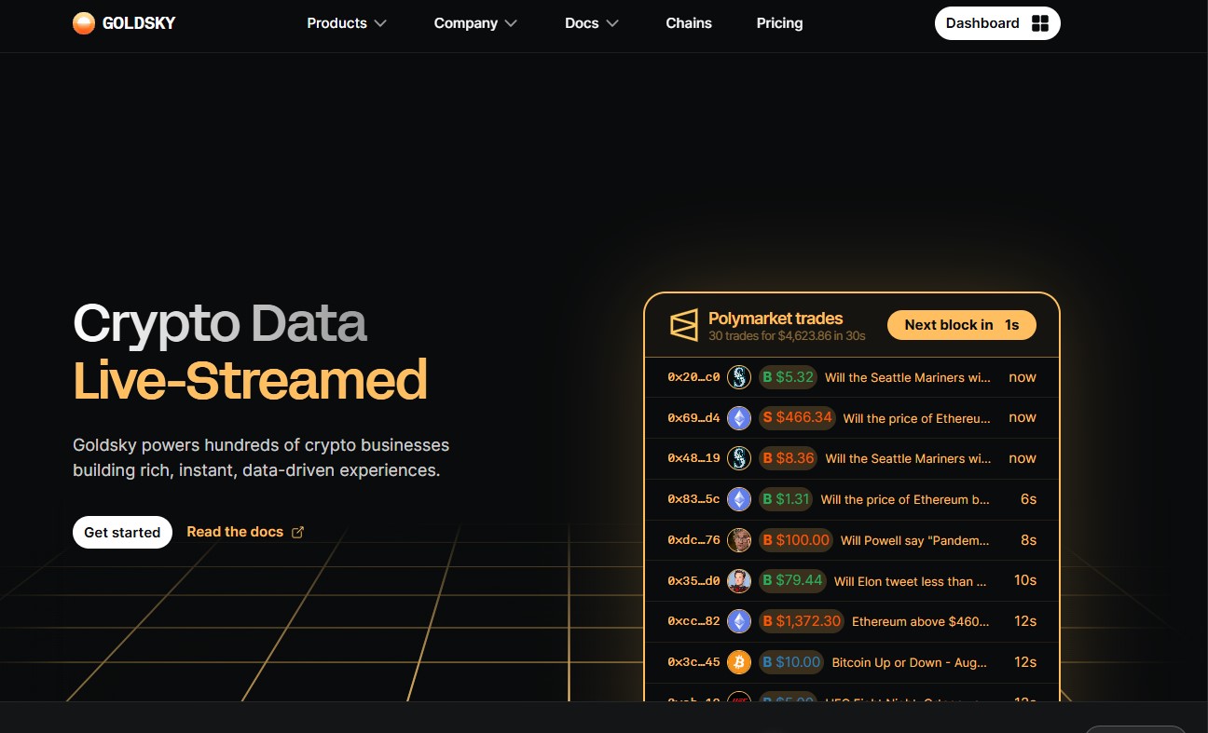1208x733 pixels.
Task: Expand the Company chevron arrow
Action: (x=511, y=23)
